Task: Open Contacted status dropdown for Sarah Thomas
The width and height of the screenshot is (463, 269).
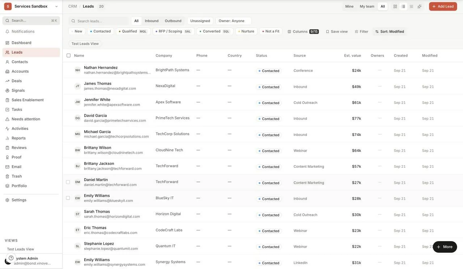Action: click(x=269, y=215)
